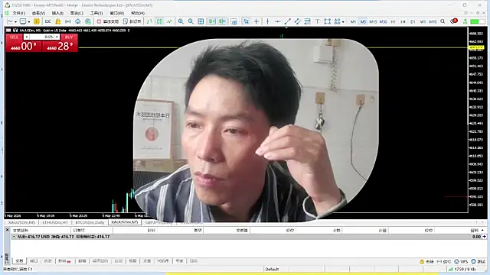Switch to XAGUSDm,M5 chart tab

(x=21, y=222)
